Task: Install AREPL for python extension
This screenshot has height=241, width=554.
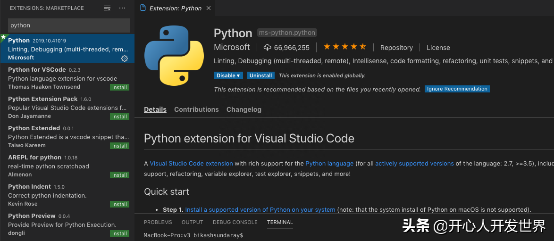Action: tap(119, 175)
